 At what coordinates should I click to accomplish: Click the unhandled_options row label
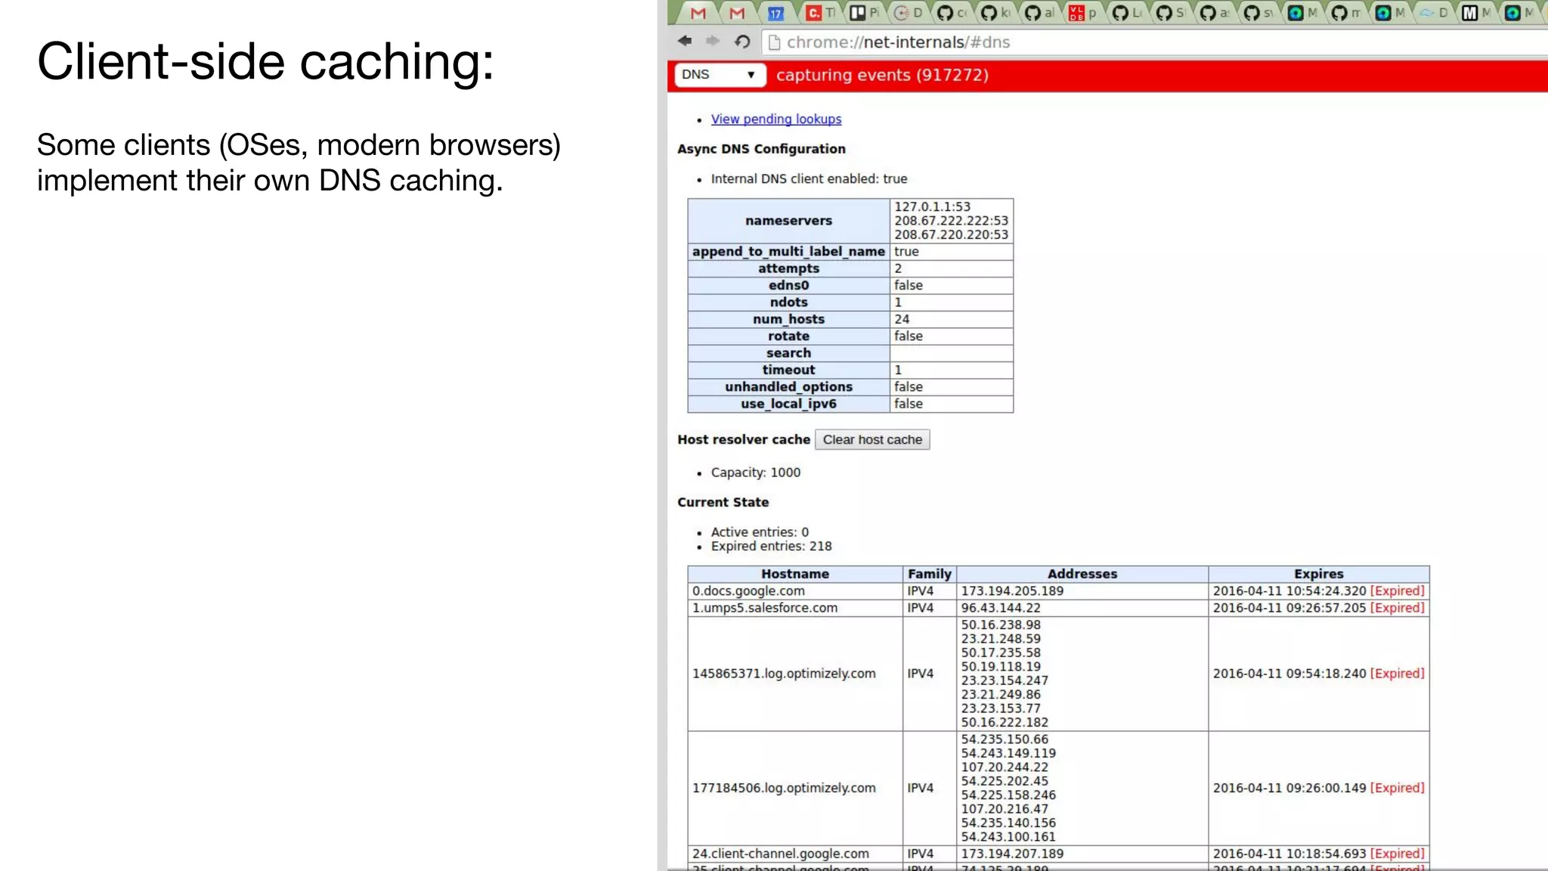[788, 386]
